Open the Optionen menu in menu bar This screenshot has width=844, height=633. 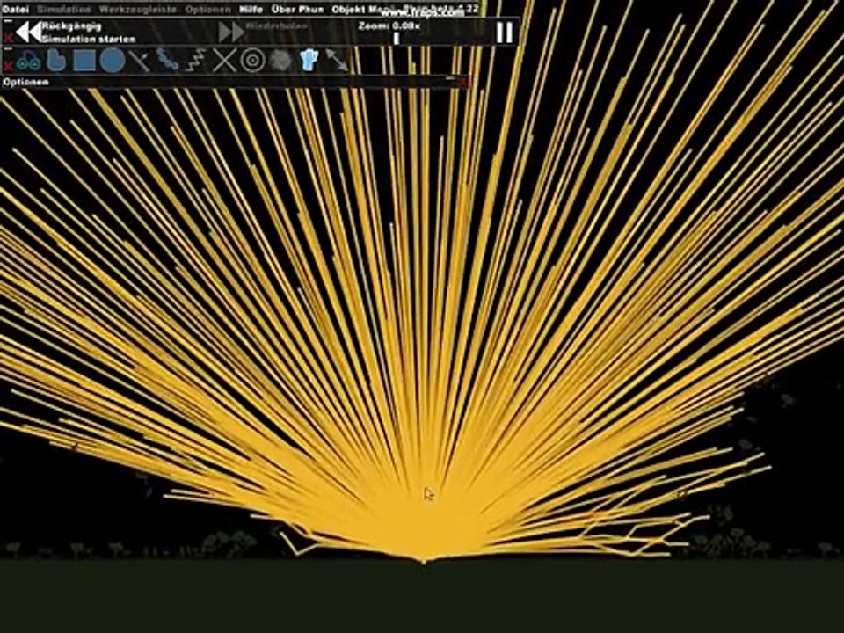[207, 9]
